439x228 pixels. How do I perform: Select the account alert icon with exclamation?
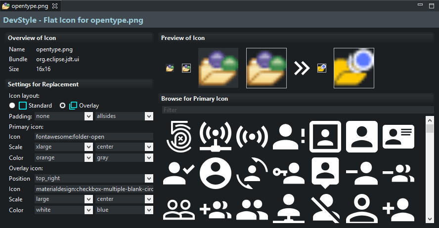[x=289, y=137]
